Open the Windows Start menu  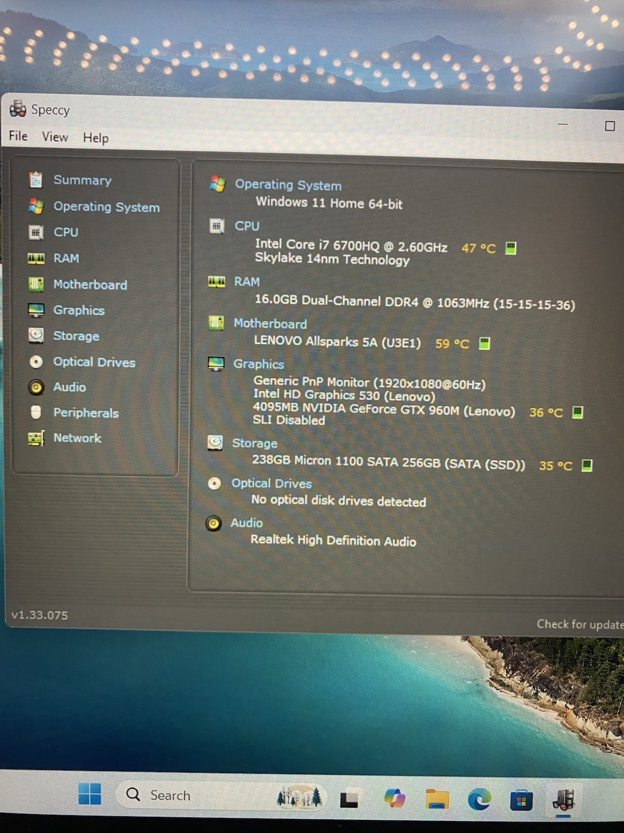pos(89,794)
